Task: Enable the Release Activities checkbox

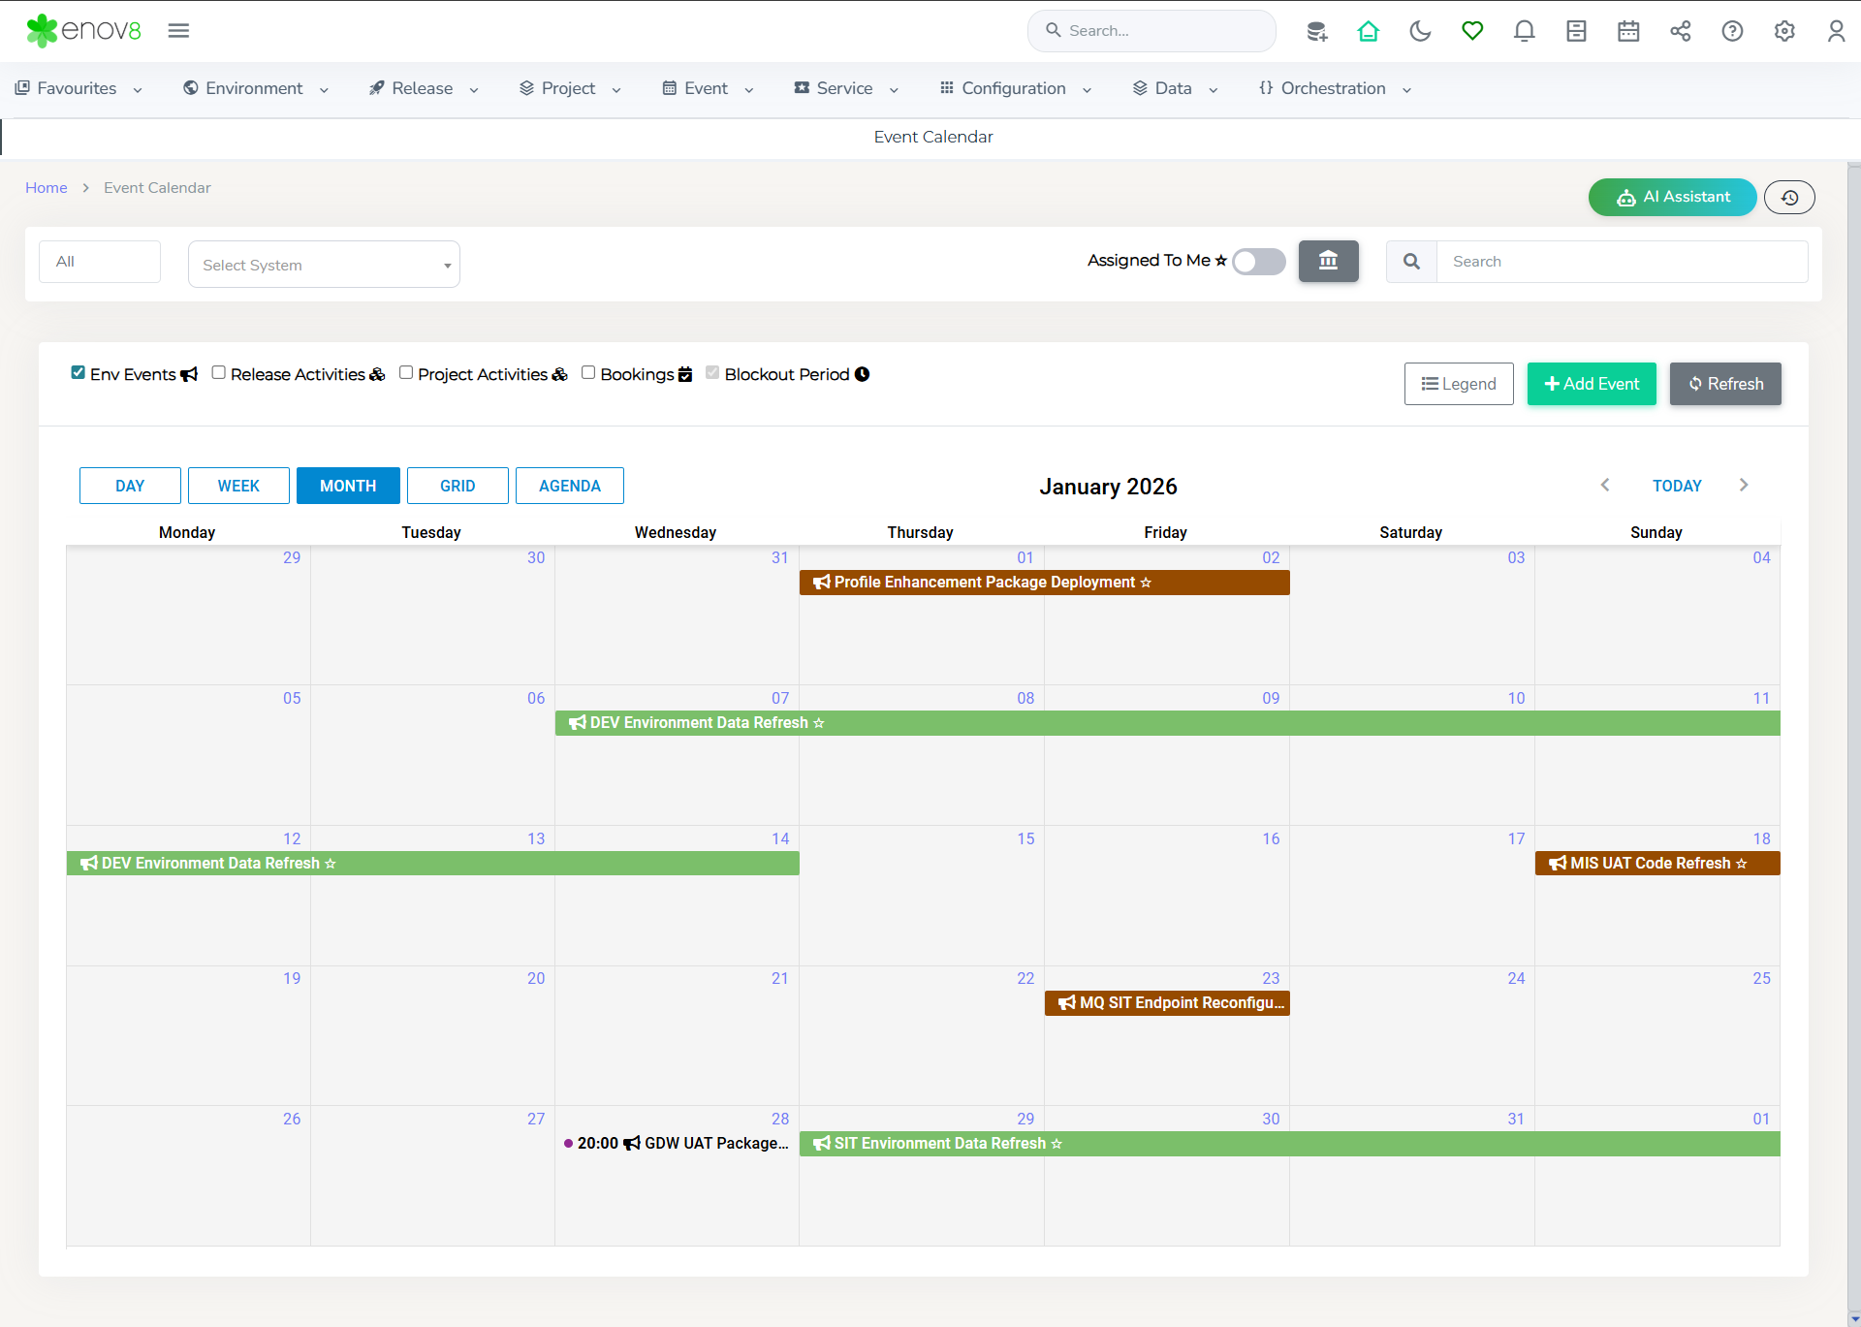Action: point(219,373)
